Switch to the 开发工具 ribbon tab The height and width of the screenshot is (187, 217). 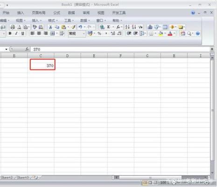pyautogui.click(x=119, y=13)
